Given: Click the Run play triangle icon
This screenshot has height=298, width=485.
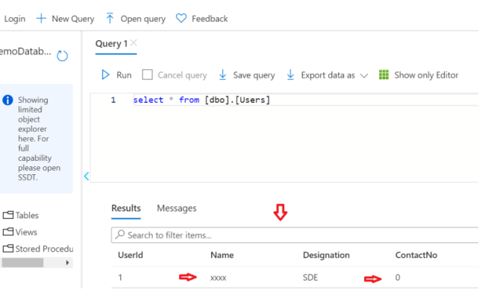Looking at the screenshot, I should [105, 74].
